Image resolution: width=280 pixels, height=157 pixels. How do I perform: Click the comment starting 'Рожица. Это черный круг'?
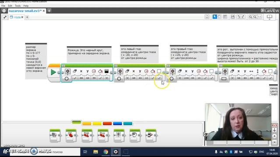point(89,54)
